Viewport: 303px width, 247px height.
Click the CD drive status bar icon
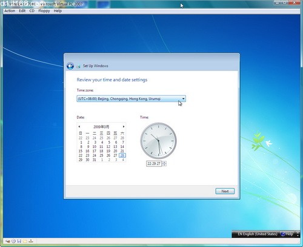click(13, 241)
